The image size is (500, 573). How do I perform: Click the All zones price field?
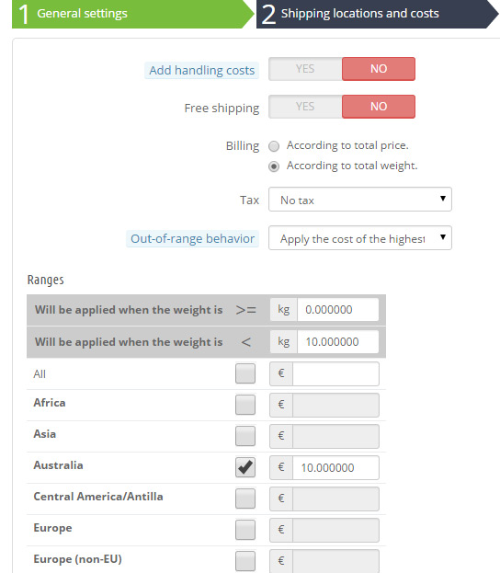tap(335, 373)
